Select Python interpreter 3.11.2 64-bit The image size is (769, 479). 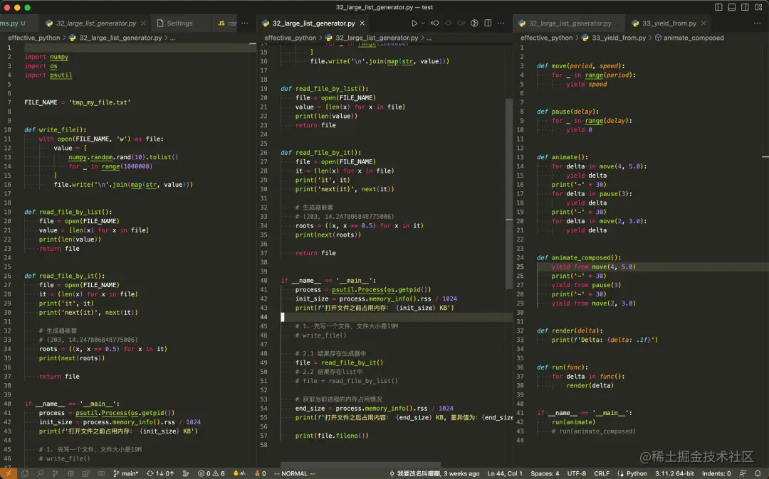(x=674, y=473)
